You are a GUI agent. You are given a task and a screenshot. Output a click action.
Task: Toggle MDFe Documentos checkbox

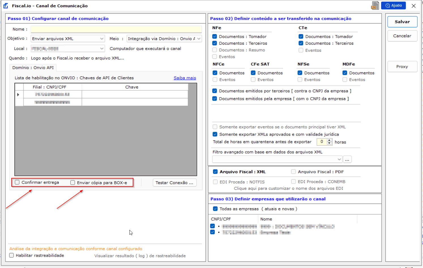tap(345, 73)
